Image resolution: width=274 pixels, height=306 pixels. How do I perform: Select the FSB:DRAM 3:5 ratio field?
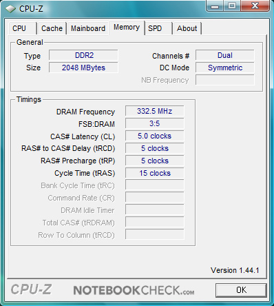click(x=155, y=123)
